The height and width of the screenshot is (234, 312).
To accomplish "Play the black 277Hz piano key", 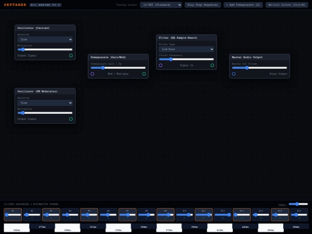I will click(x=42, y=226).
